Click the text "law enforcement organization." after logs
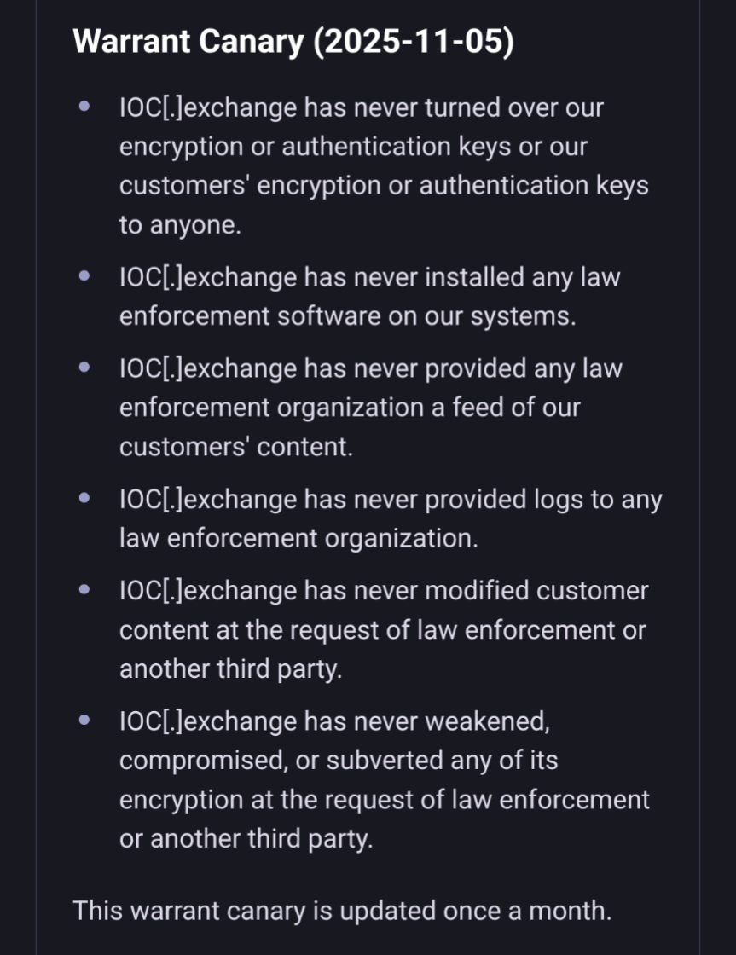The width and height of the screenshot is (736, 955). [298, 539]
